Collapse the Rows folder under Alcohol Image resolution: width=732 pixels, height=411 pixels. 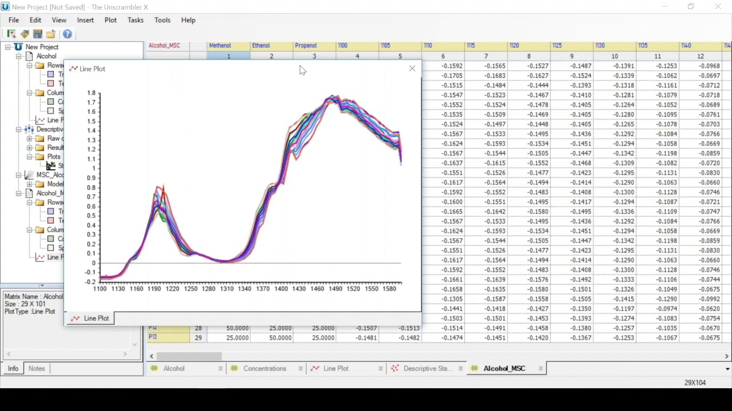[29, 65]
